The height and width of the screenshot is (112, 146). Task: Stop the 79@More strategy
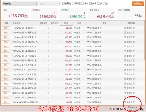coord(6,33)
